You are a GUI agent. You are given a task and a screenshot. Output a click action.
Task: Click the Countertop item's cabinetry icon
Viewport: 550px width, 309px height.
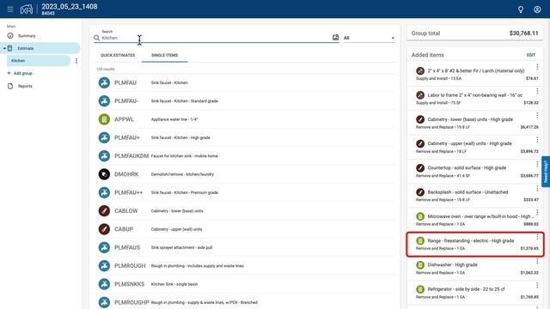point(420,168)
